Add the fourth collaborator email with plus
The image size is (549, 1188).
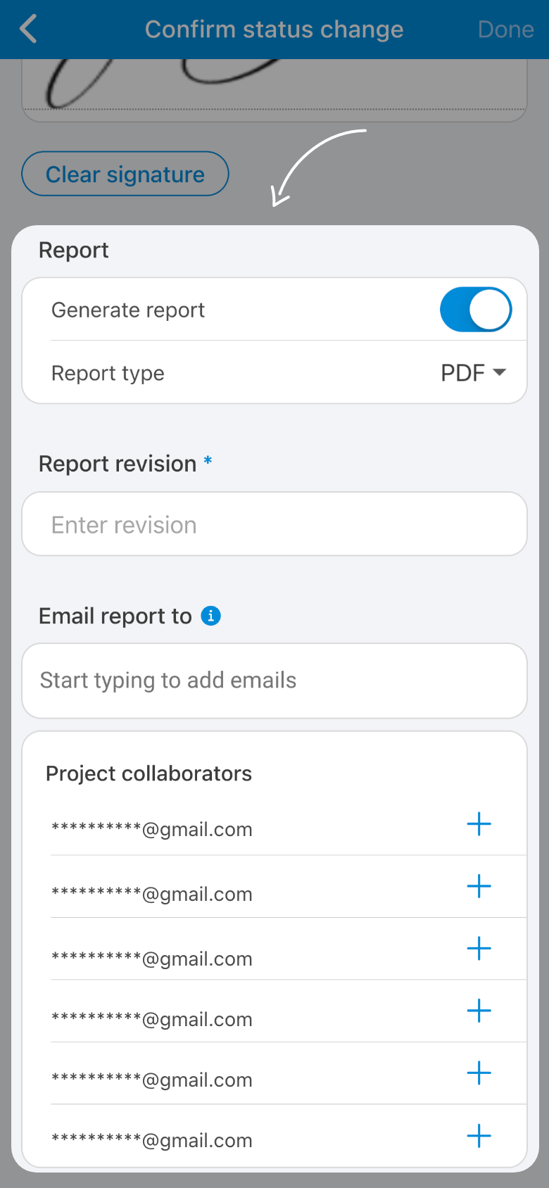click(x=479, y=1011)
